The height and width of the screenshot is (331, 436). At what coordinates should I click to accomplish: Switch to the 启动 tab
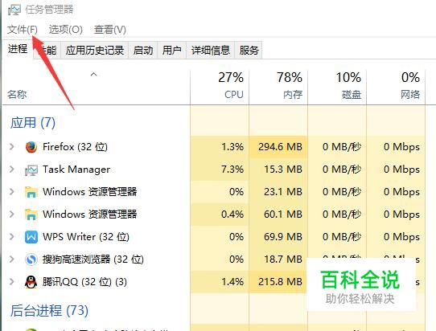tap(143, 51)
